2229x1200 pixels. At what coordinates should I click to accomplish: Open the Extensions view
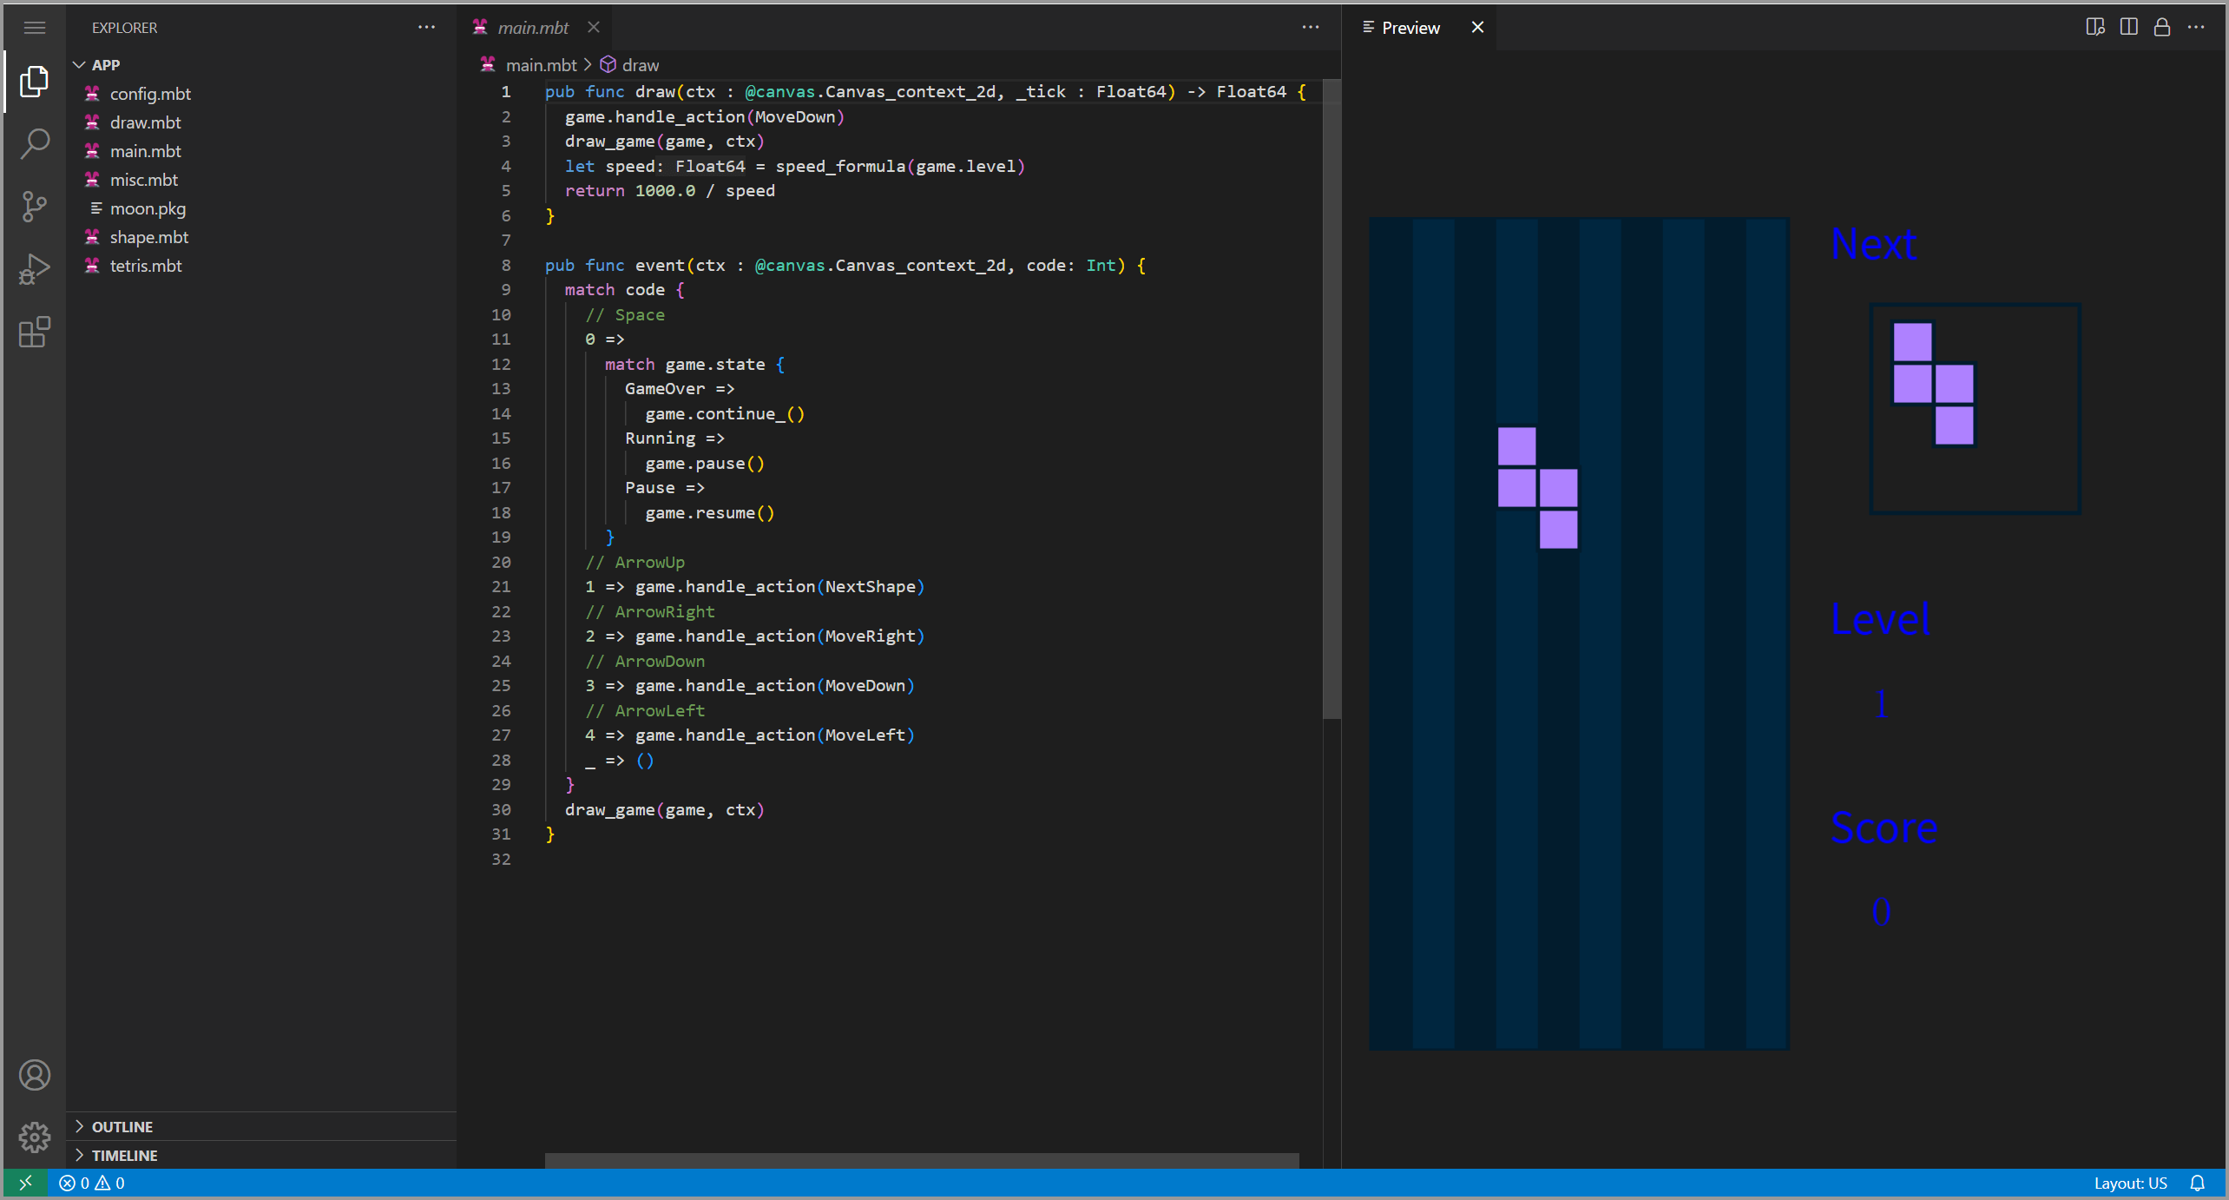pyautogui.click(x=35, y=332)
